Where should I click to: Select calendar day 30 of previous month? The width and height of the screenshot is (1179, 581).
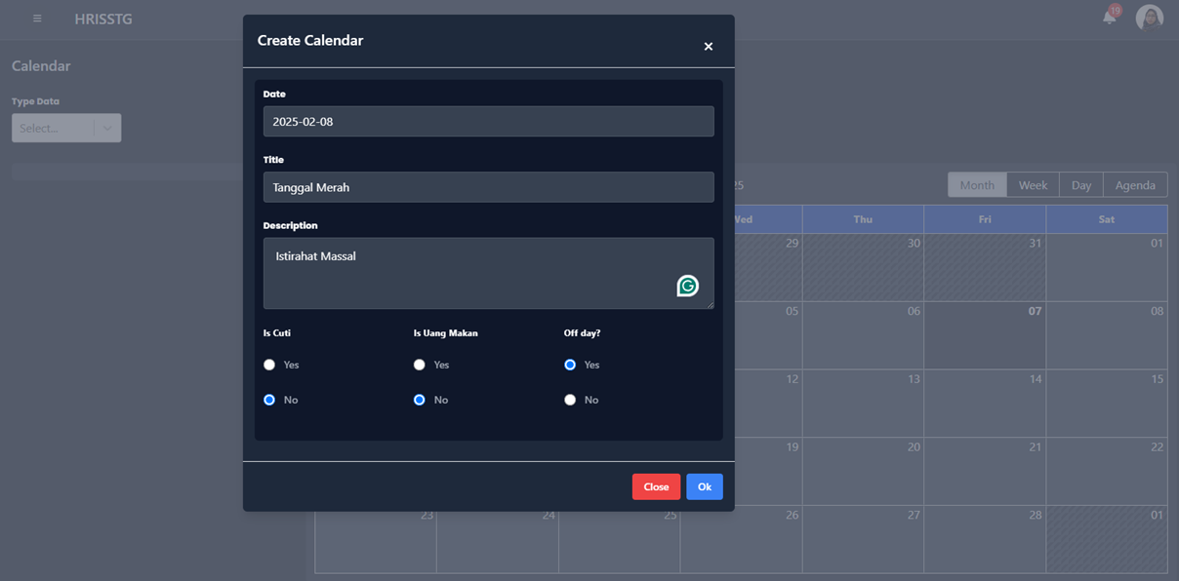click(x=863, y=267)
